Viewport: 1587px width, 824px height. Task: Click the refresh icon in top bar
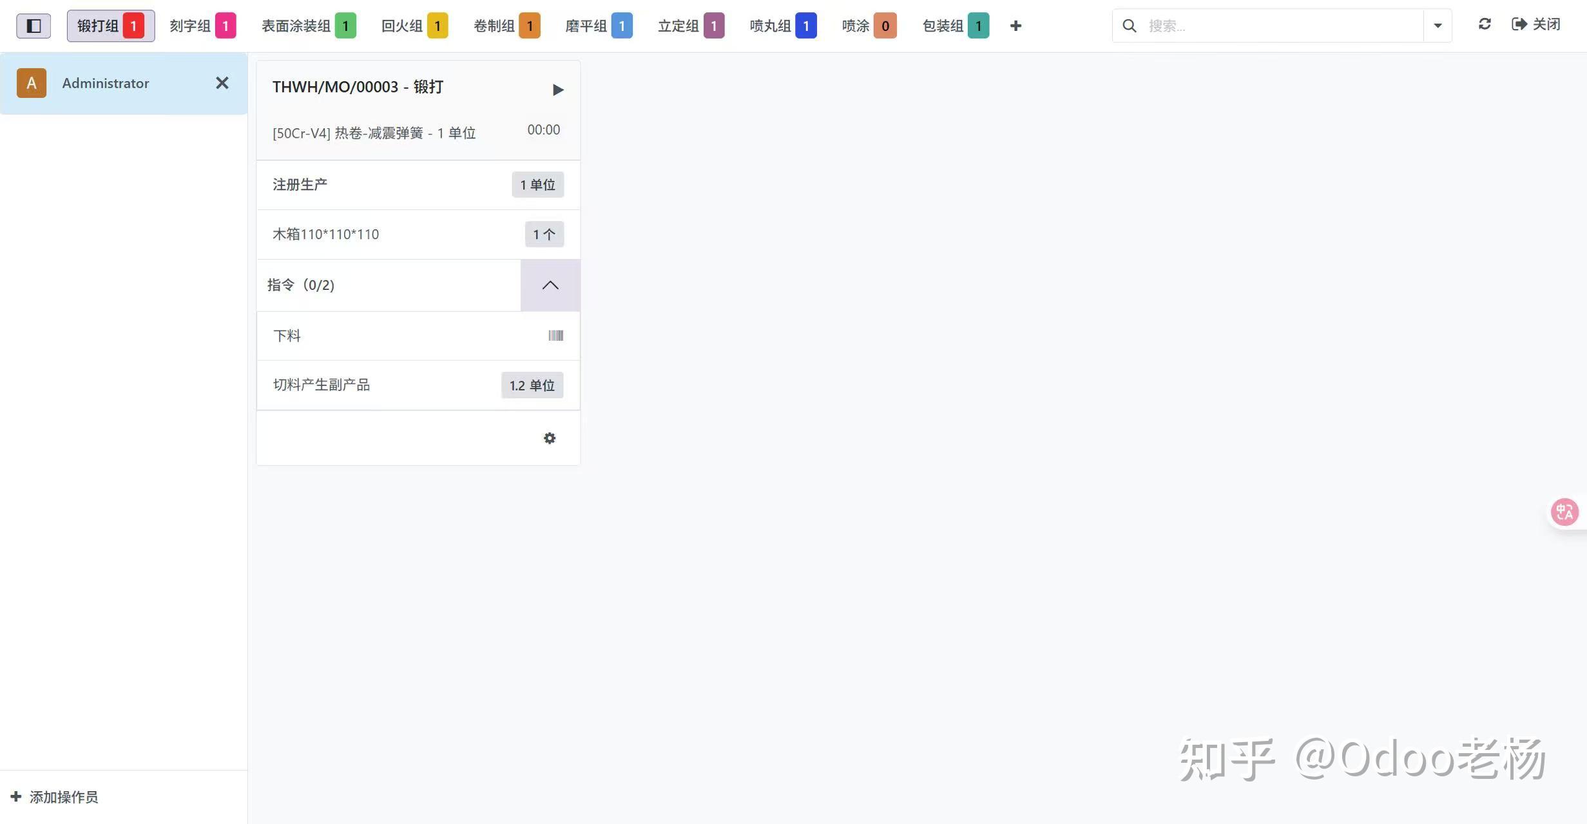[x=1485, y=24]
